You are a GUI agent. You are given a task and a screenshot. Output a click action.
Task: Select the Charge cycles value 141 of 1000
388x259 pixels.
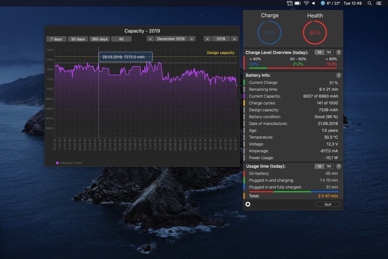pos(327,103)
